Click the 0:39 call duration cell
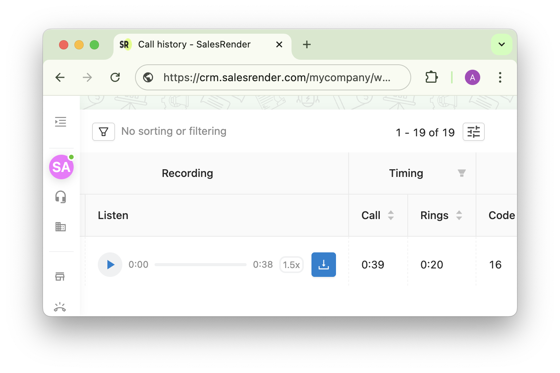Viewport: 560px width, 373px height. click(x=373, y=265)
